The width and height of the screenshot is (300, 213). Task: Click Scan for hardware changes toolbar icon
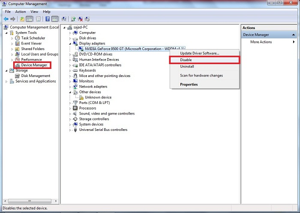64,19
